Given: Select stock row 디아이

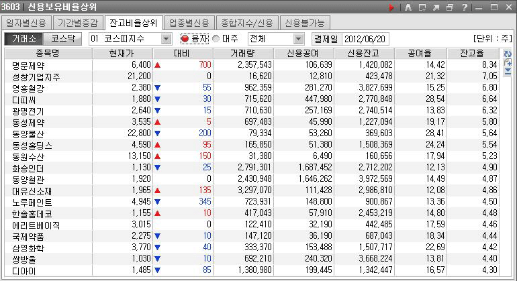Looking at the screenshot, I should coord(252,270).
